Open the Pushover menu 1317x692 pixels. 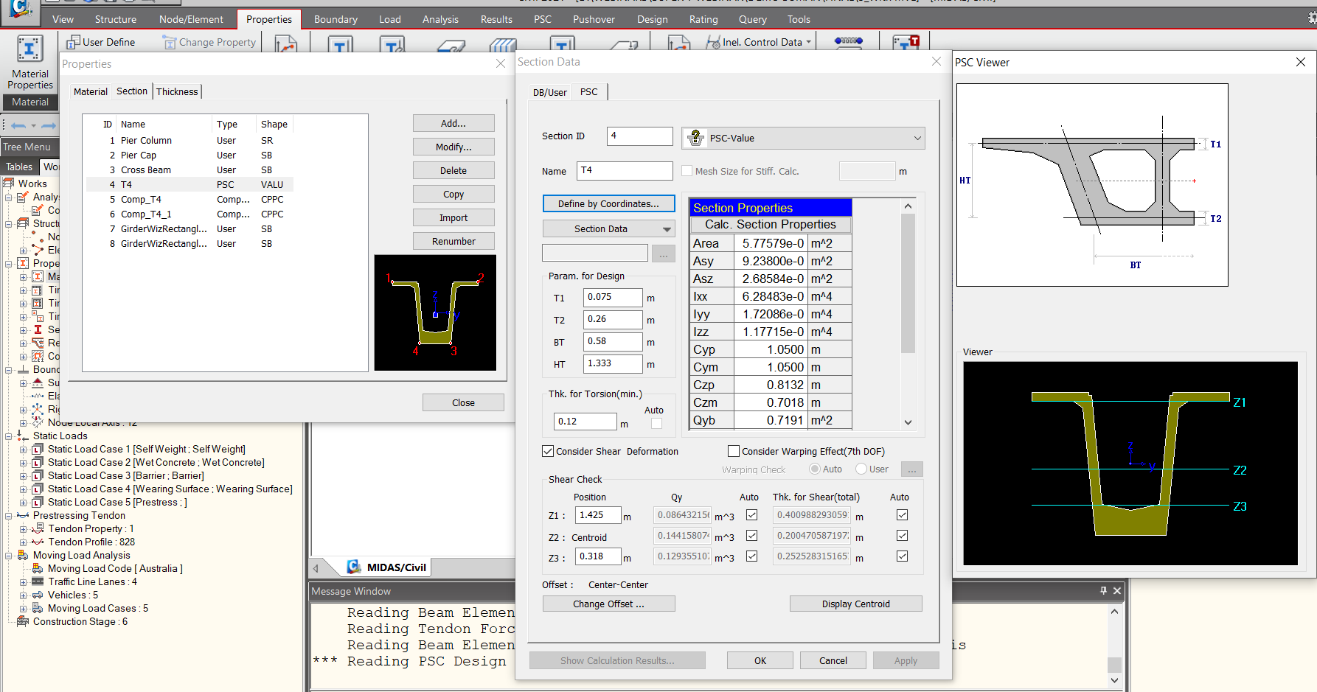click(593, 18)
